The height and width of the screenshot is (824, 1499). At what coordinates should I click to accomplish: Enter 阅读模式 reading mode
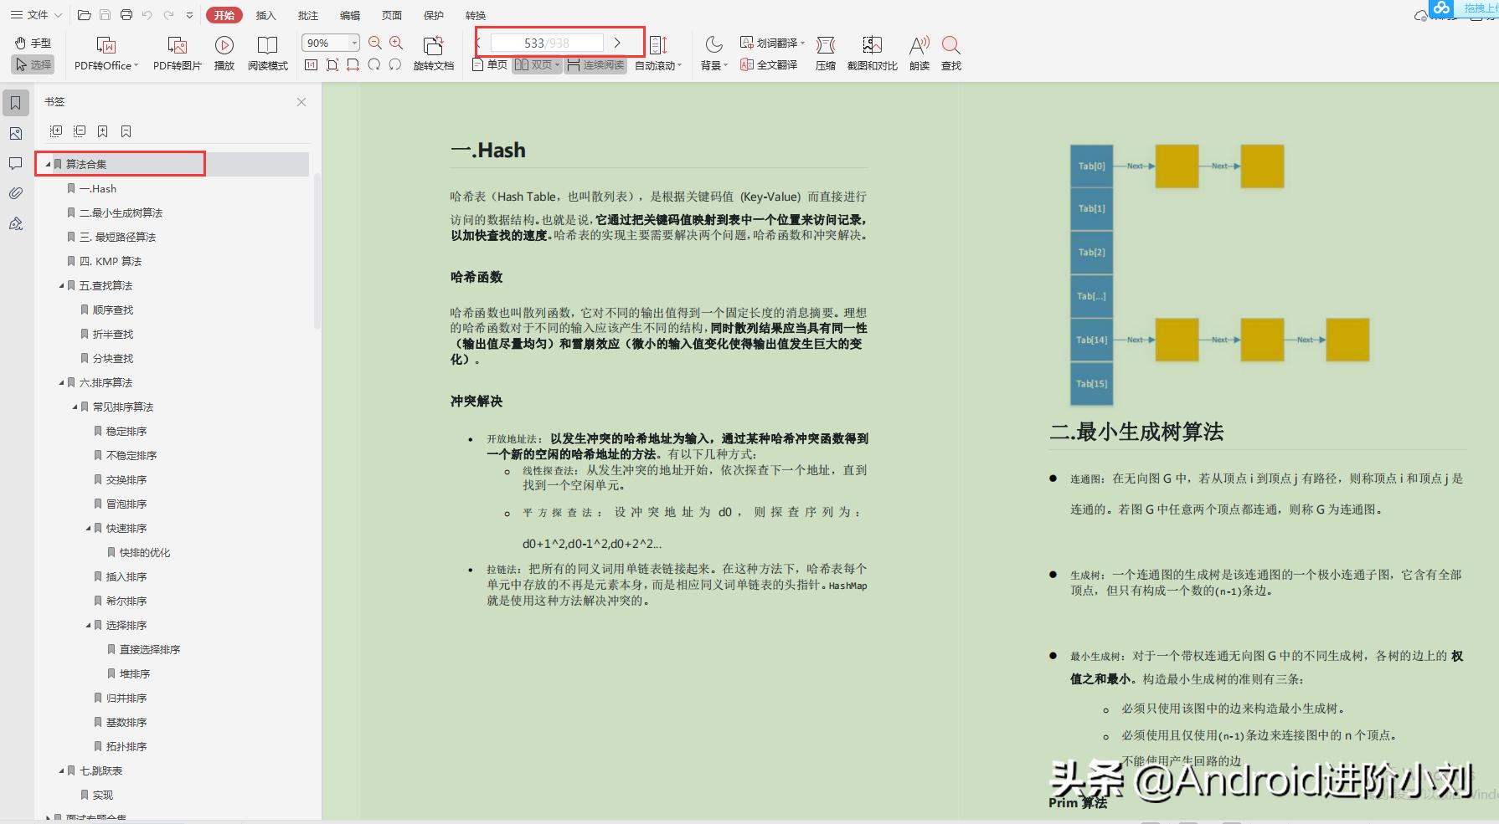click(268, 52)
